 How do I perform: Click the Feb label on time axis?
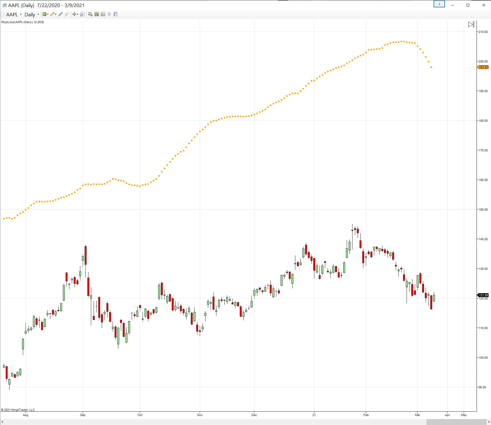366,415
